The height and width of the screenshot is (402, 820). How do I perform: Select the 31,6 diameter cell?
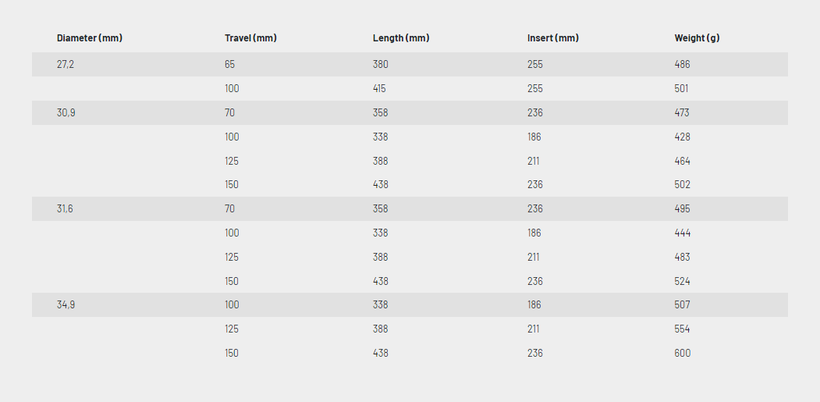(x=65, y=209)
